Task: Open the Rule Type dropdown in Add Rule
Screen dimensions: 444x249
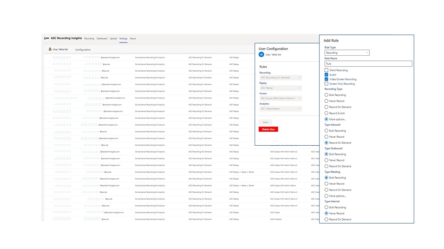Action: (347, 53)
